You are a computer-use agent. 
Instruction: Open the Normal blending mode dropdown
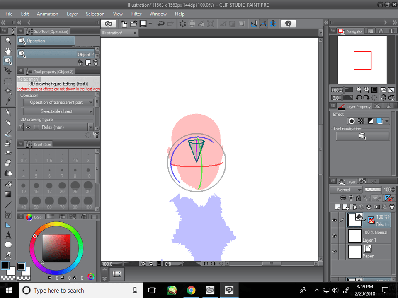pyautogui.click(x=346, y=190)
